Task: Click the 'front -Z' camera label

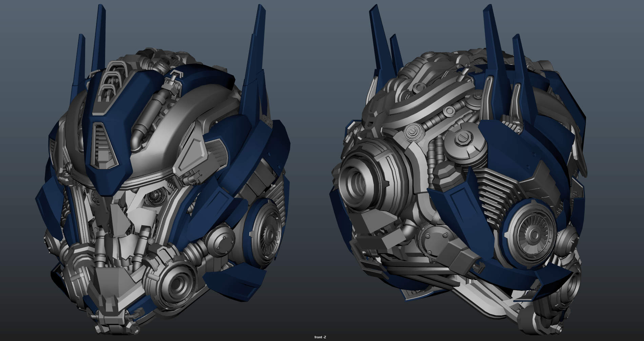Action: point(320,337)
